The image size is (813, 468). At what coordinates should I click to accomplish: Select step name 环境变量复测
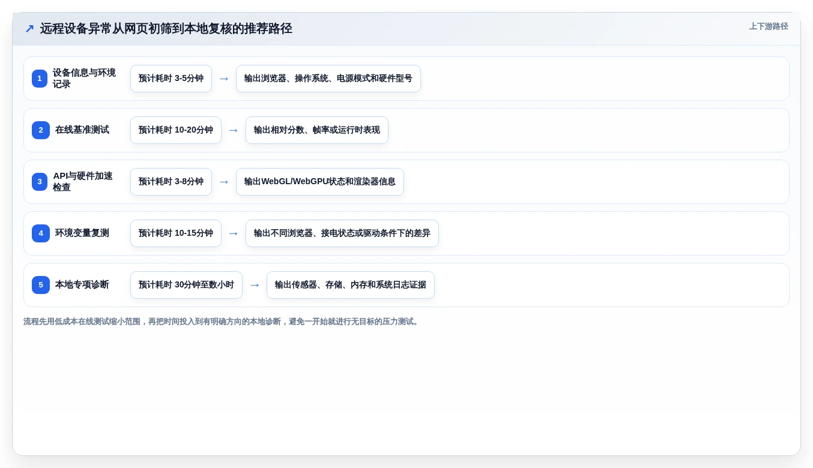(82, 233)
